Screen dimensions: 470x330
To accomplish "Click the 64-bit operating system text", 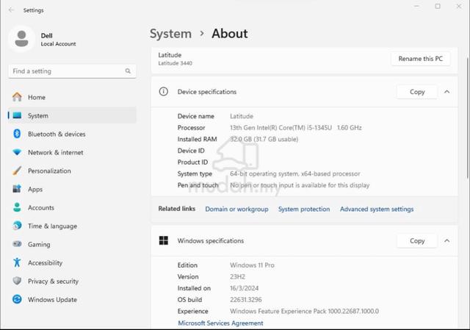I will 295,173.
